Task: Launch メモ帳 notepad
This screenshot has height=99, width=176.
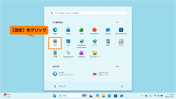Action: click(x=55, y=54)
